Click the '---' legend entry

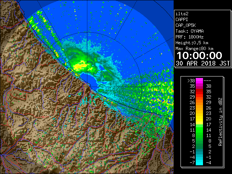pyautogui.click(x=207, y=80)
